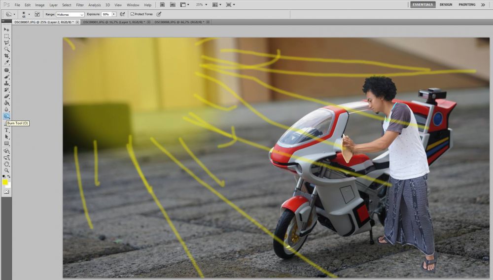Toggle Quick Mask mode
Viewport: 493px width, 280px height.
coord(6,192)
